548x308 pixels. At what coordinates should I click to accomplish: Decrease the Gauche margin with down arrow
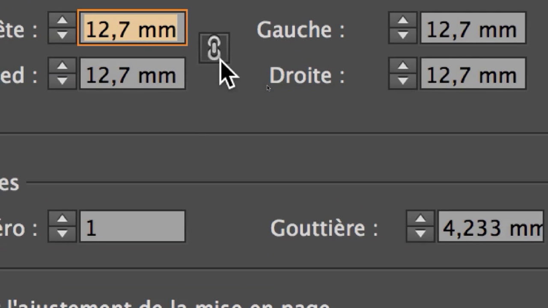[402, 35]
